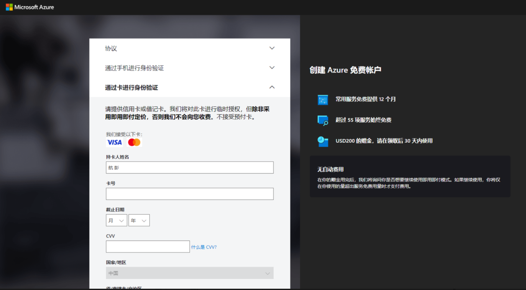Click the 无自动费用 info panel
526x290 pixels.
click(x=410, y=176)
